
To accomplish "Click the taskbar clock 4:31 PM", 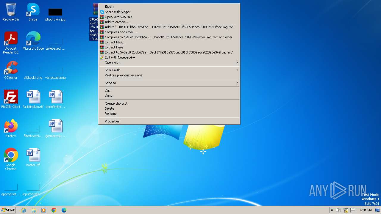I will [366, 210].
